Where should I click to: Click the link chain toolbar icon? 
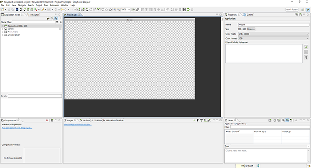(x=137, y=9)
